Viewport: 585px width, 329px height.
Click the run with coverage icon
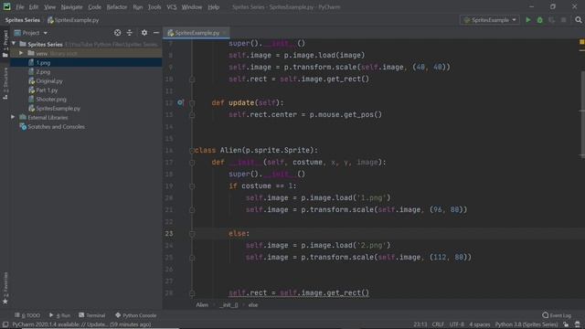pos(552,20)
